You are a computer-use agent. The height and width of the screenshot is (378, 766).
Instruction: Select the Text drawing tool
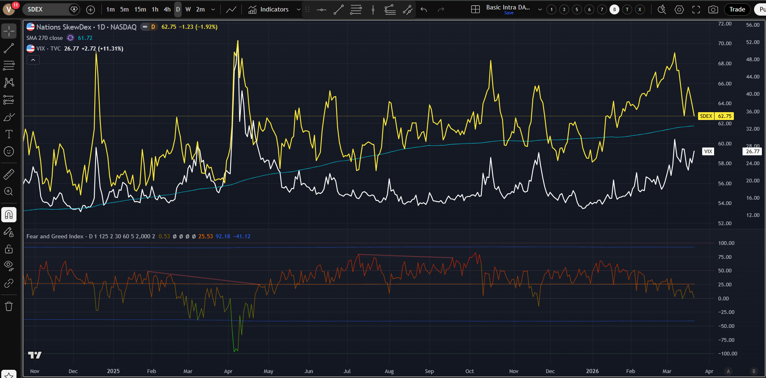point(9,134)
